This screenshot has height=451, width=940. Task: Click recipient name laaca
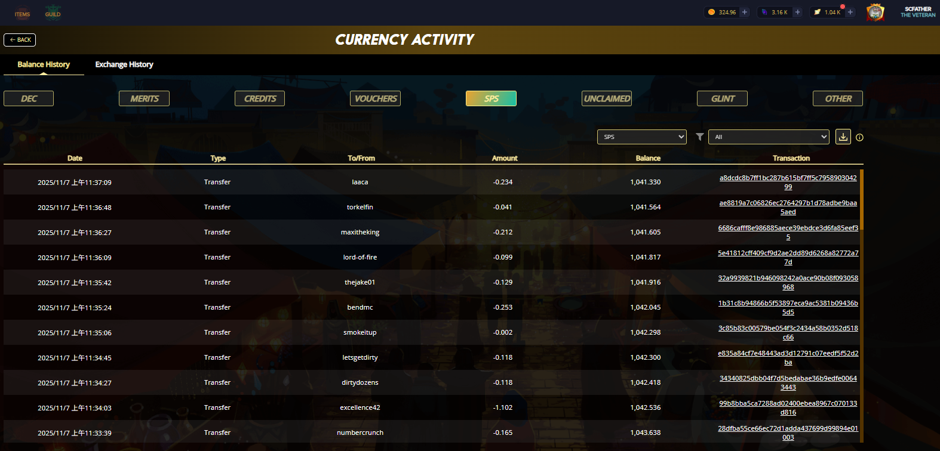360,182
